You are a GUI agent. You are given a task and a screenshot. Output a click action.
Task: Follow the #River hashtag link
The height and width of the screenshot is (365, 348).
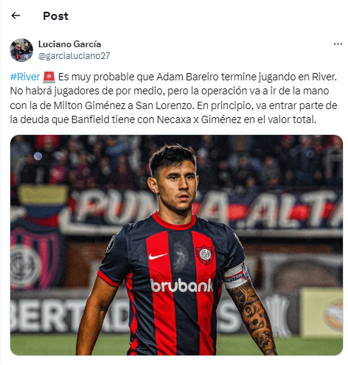click(x=25, y=77)
